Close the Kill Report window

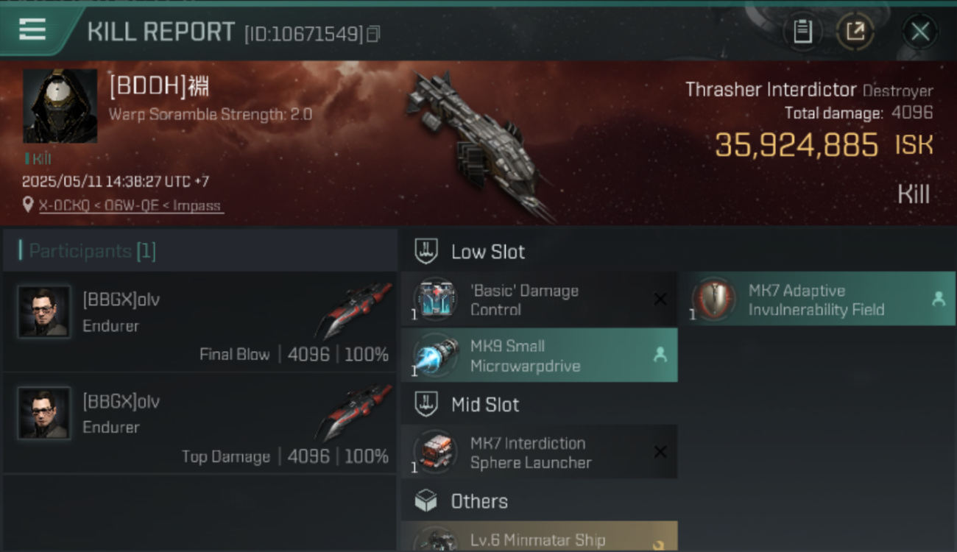920,32
